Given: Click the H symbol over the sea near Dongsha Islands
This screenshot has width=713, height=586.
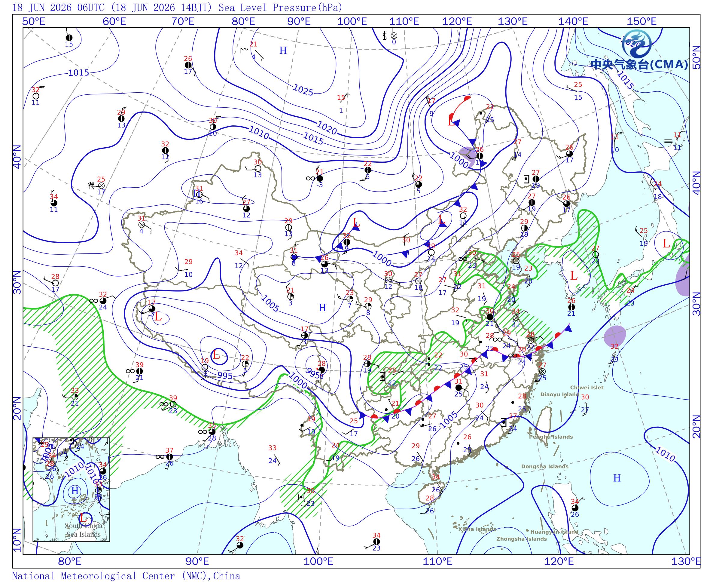Looking at the screenshot, I should (617, 478).
